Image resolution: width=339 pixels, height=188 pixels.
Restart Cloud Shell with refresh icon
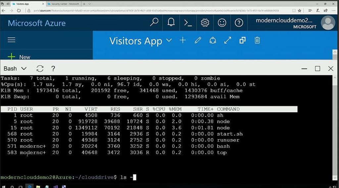tap(40, 69)
